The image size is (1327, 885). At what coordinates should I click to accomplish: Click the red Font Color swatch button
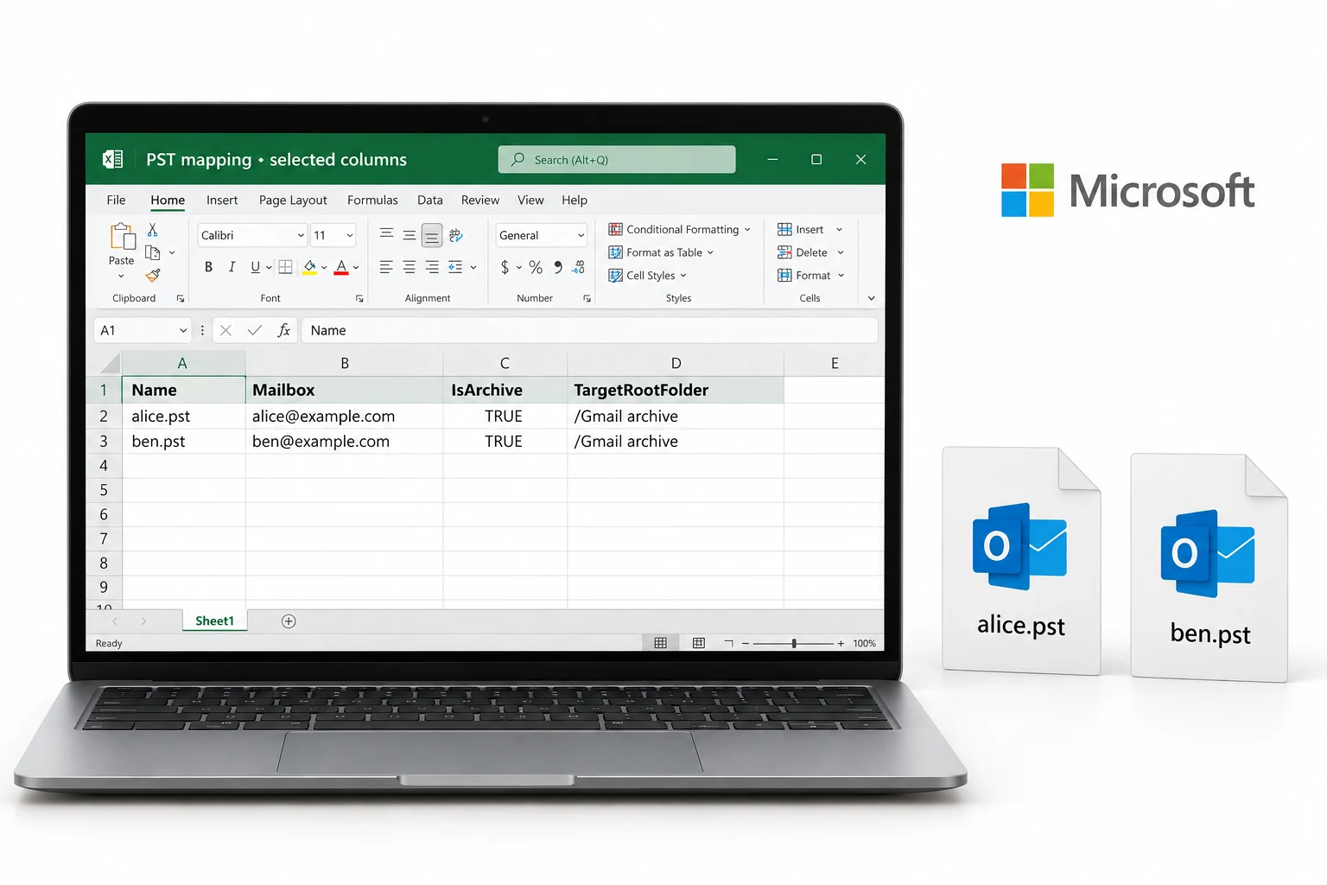tap(341, 267)
